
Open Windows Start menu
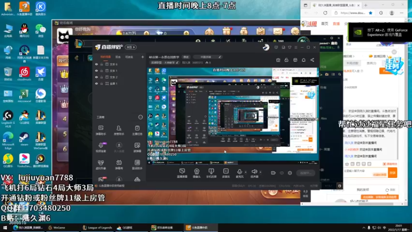tap(5, 227)
